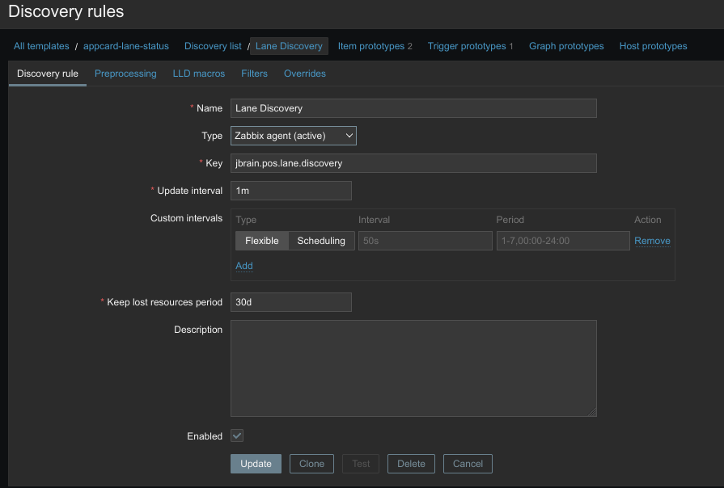Open Item prototypes list
The height and width of the screenshot is (488, 724).
[370, 46]
